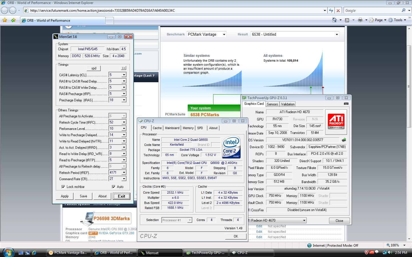The image size is (412, 257).
Task: Open the Validation tab in GPU-Z
Action: 288,104
